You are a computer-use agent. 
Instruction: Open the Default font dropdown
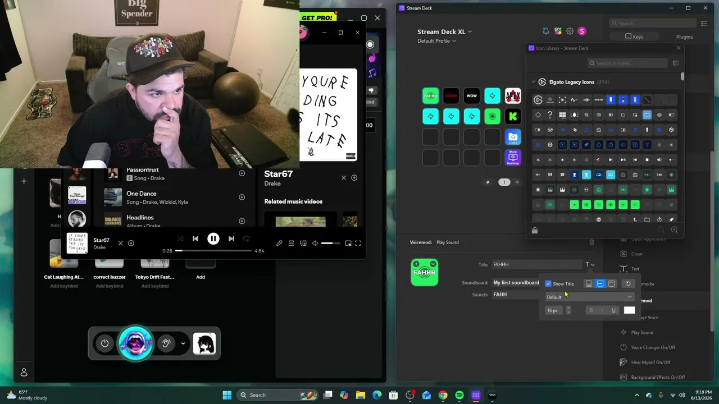tap(589, 297)
